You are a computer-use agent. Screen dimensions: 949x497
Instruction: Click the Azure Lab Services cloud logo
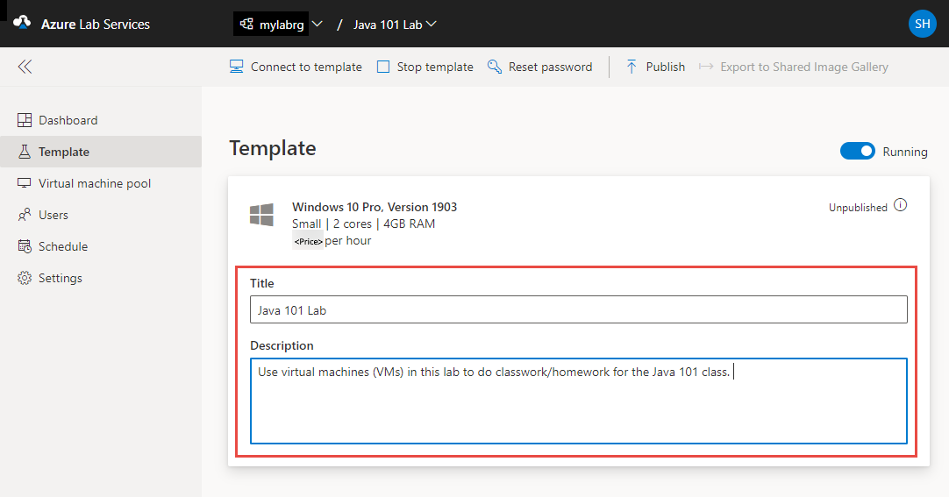[x=22, y=24]
